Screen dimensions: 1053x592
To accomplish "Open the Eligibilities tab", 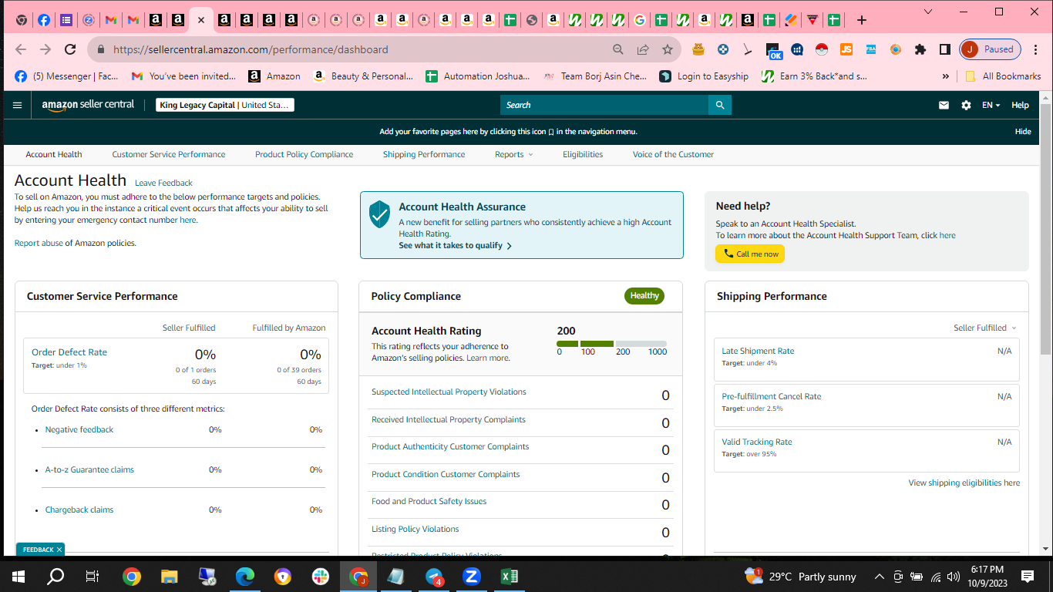I will [x=583, y=154].
